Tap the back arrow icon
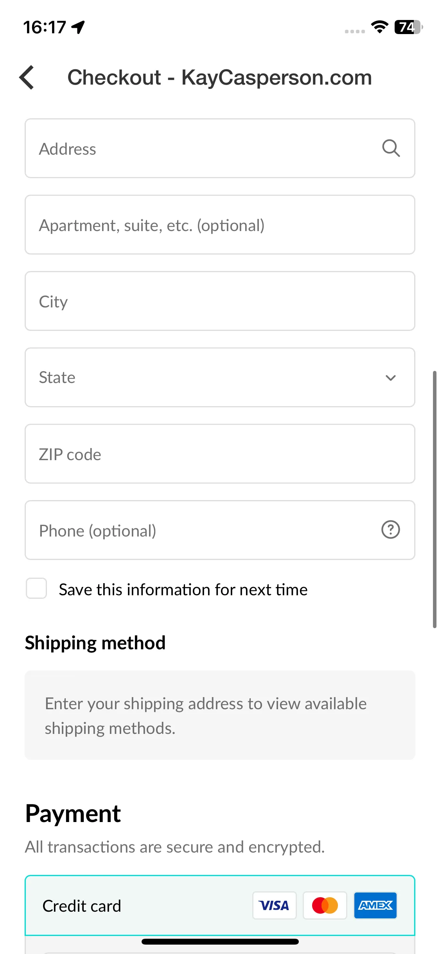The image size is (440, 954). (27, 77)
